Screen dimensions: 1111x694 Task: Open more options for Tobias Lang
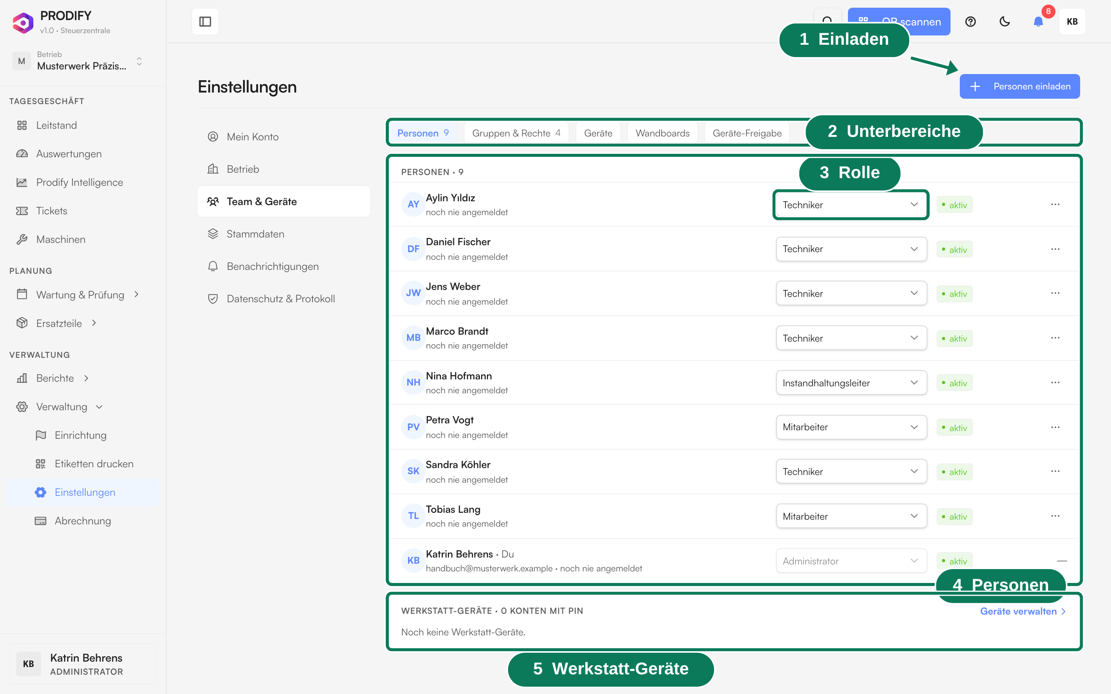(x=1055, y=516)
